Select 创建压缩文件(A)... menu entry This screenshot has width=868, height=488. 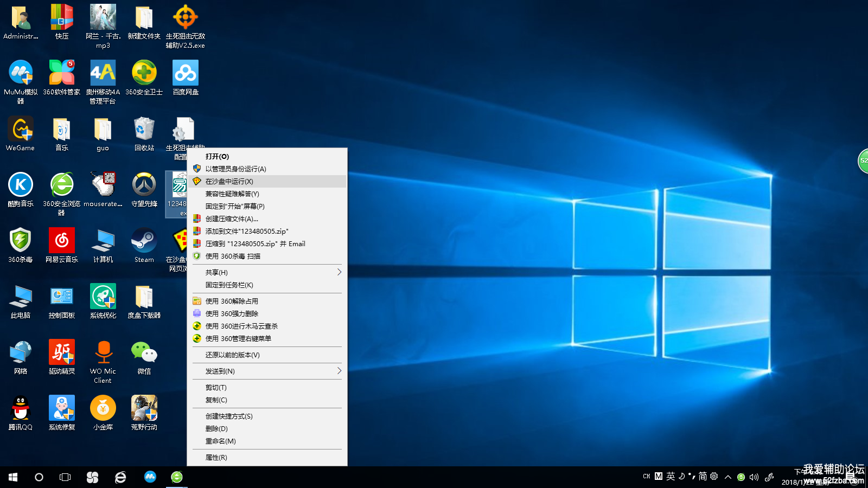click(267, 219)
